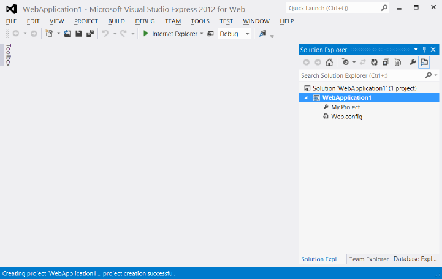Click Solution Explorer Forward arrow
This screenshot has height=279, width=442.
(x=318, y=63)
